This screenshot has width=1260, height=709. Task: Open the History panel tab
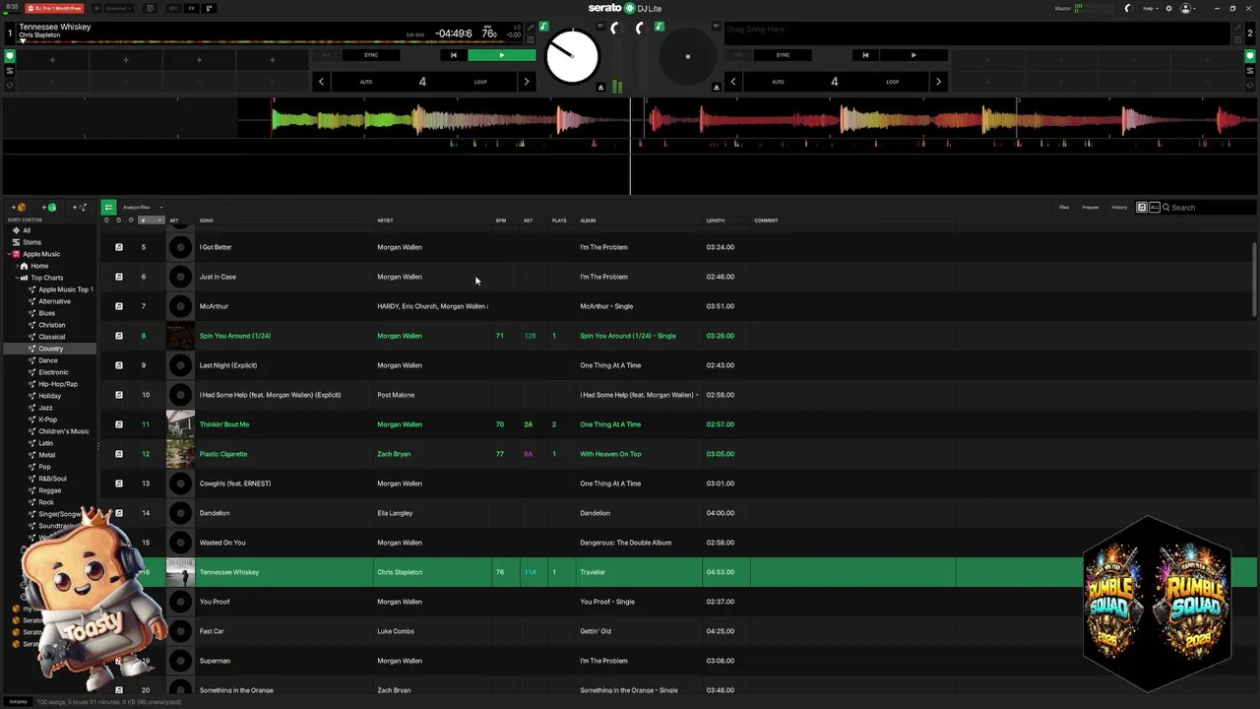click(x=1119, y=207)
